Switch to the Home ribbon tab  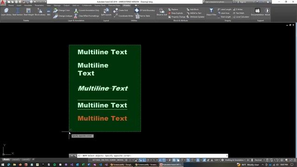tap(11, 6)
